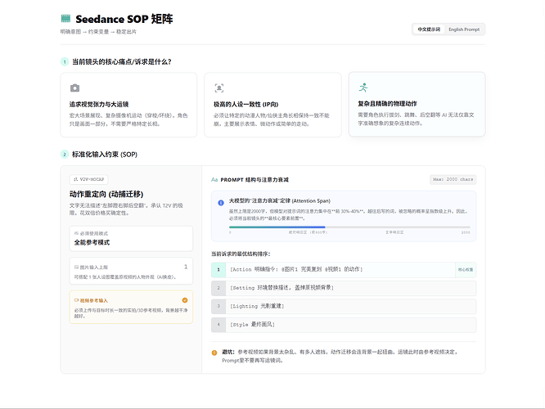This screenshot has width=545, height=409.
Task: Click the heading 当前镜头的核心痛点/诉求是什么?
Action: (122, 62)
